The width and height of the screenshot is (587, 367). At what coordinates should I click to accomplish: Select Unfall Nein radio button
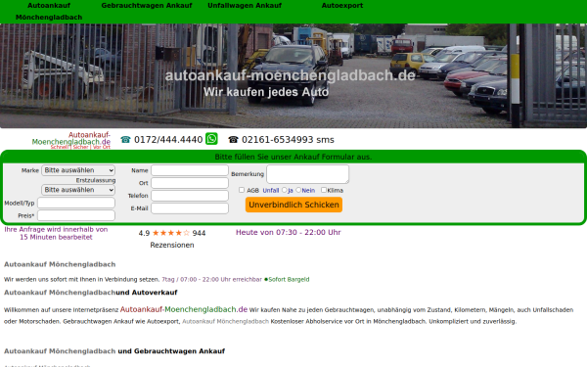point(298,190)
